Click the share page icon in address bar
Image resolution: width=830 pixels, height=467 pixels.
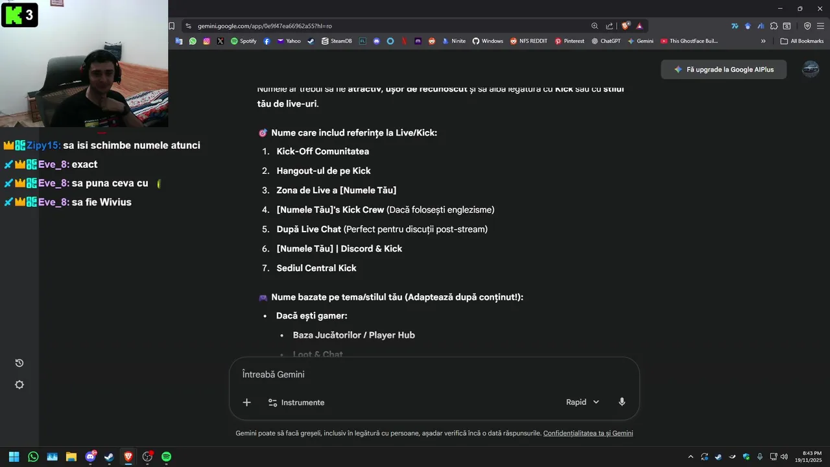(610, 26)
